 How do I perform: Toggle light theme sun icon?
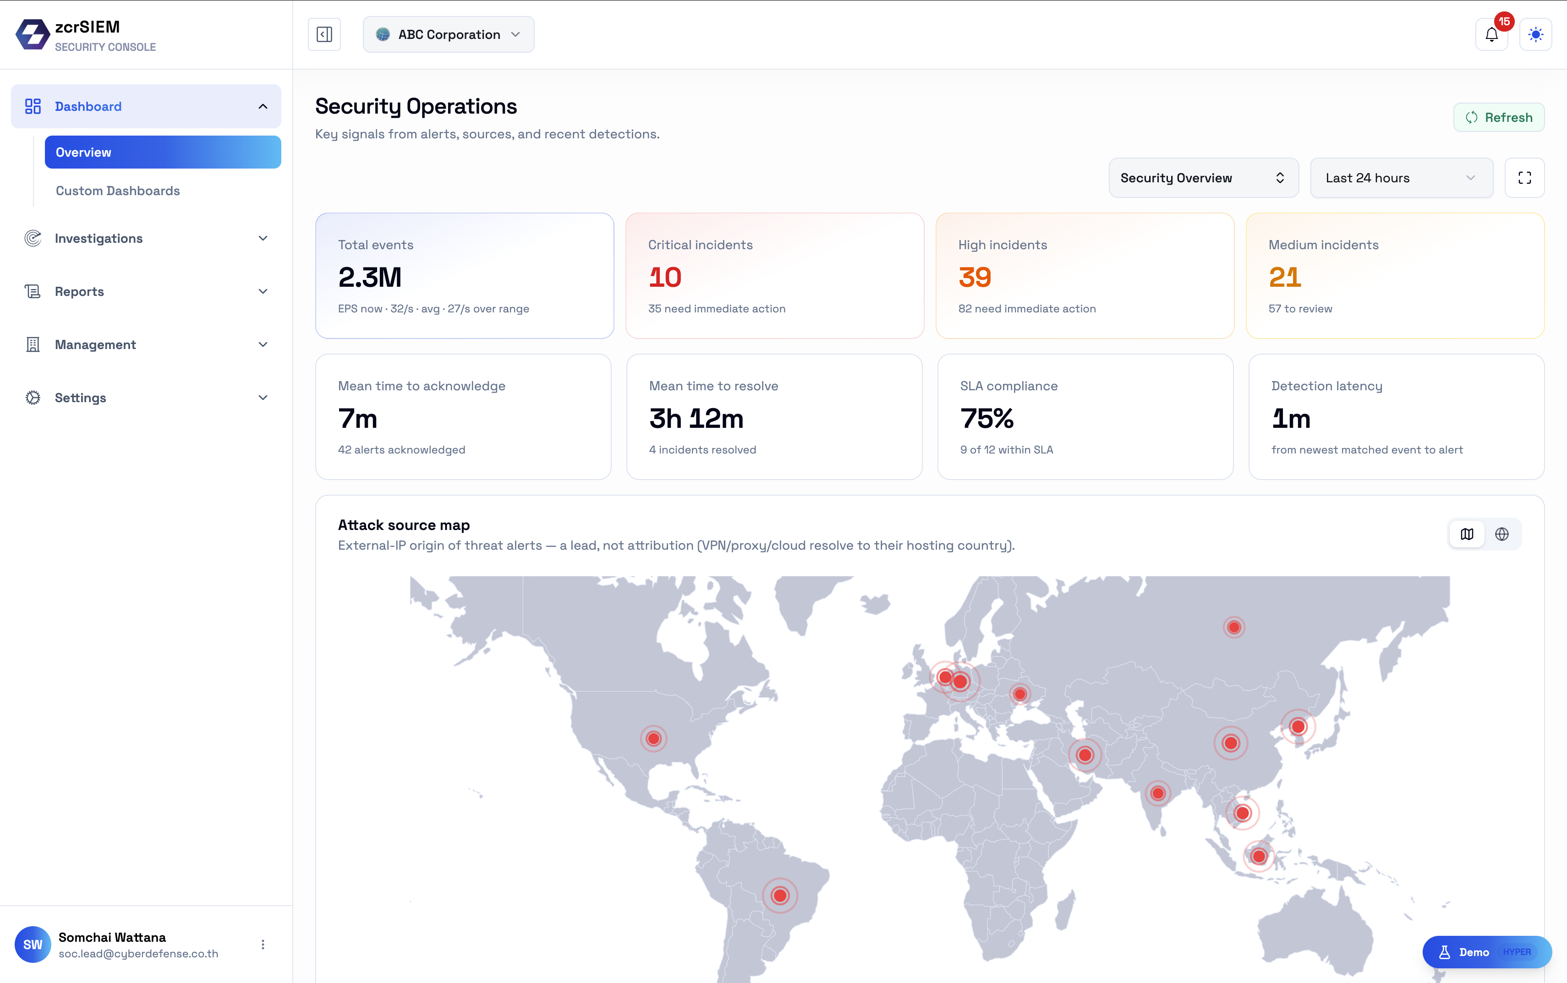pos(1536,34)
